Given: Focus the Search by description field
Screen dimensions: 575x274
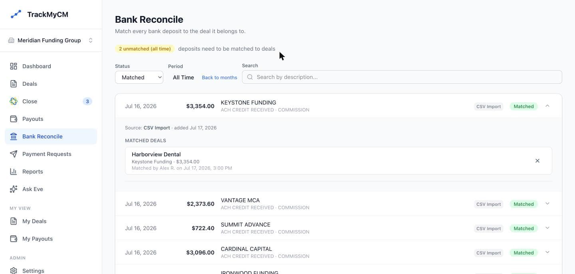Looking at the screenshot, I should pyautogui.click(x=402, y=77).
